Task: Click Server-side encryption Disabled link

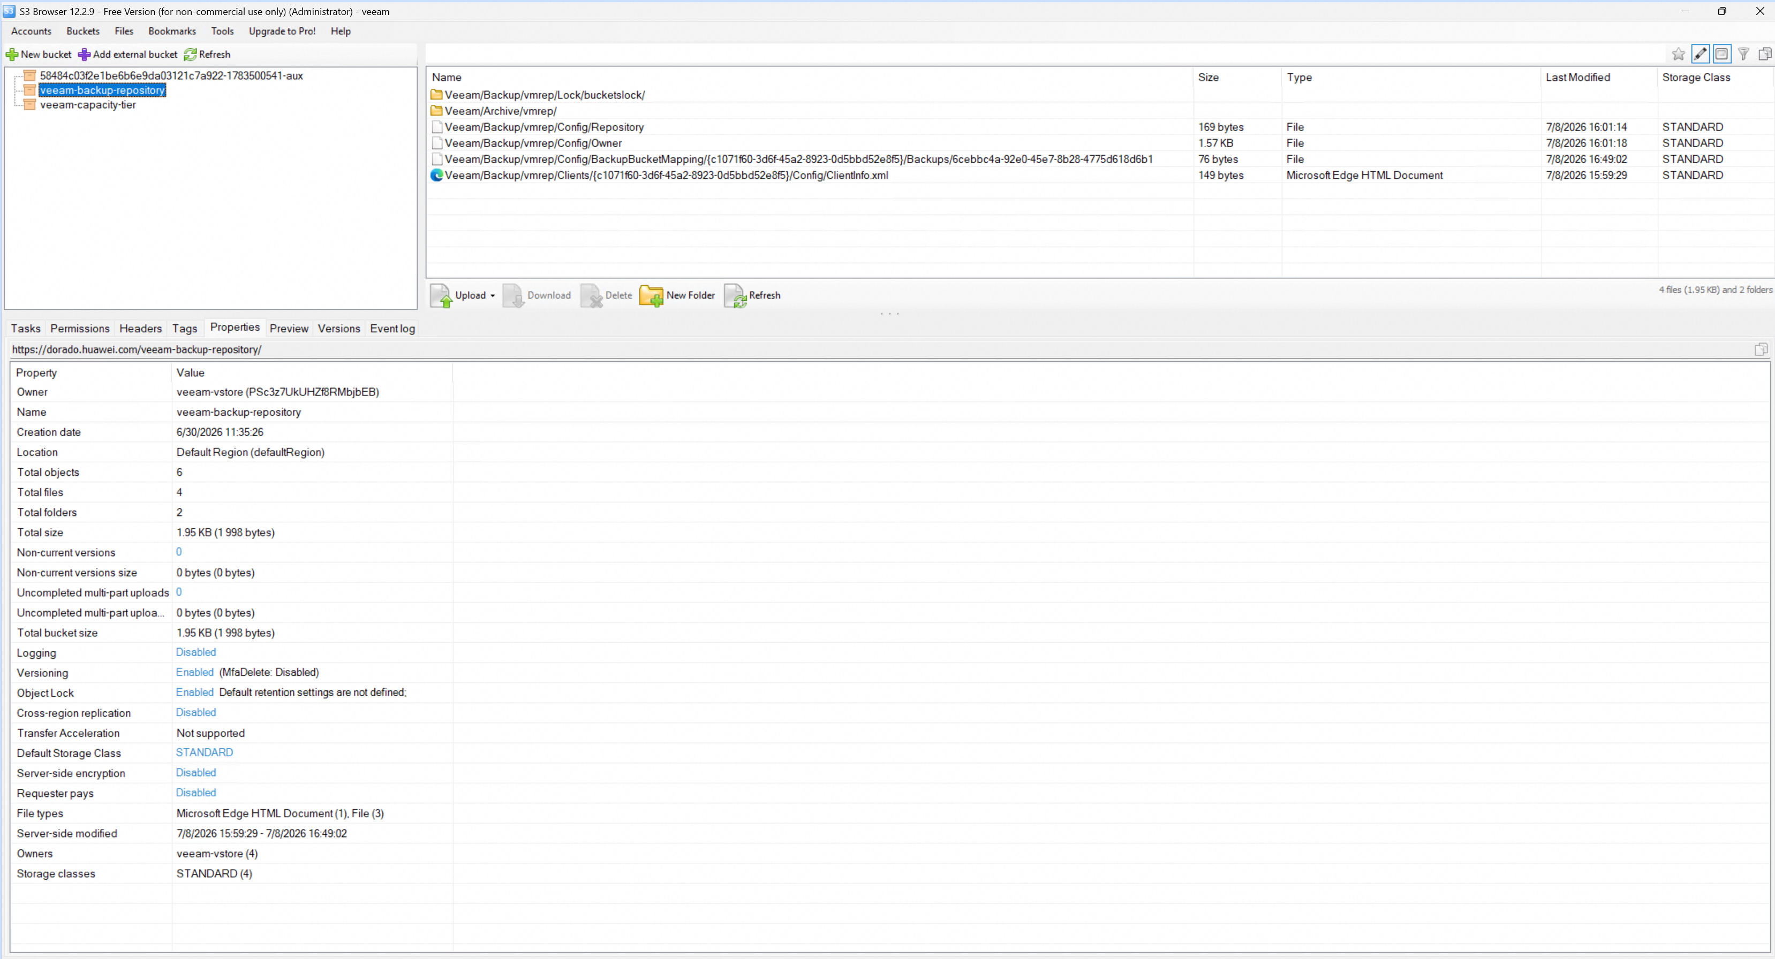Action: (195, 772)
